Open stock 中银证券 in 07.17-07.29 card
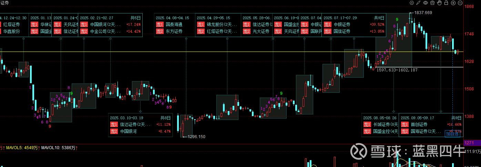Screen dimensions: 481x167 (x=342, y=24)
